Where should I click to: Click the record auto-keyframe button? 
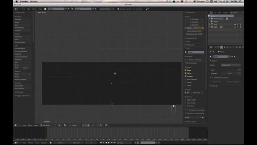click(135, 143)
